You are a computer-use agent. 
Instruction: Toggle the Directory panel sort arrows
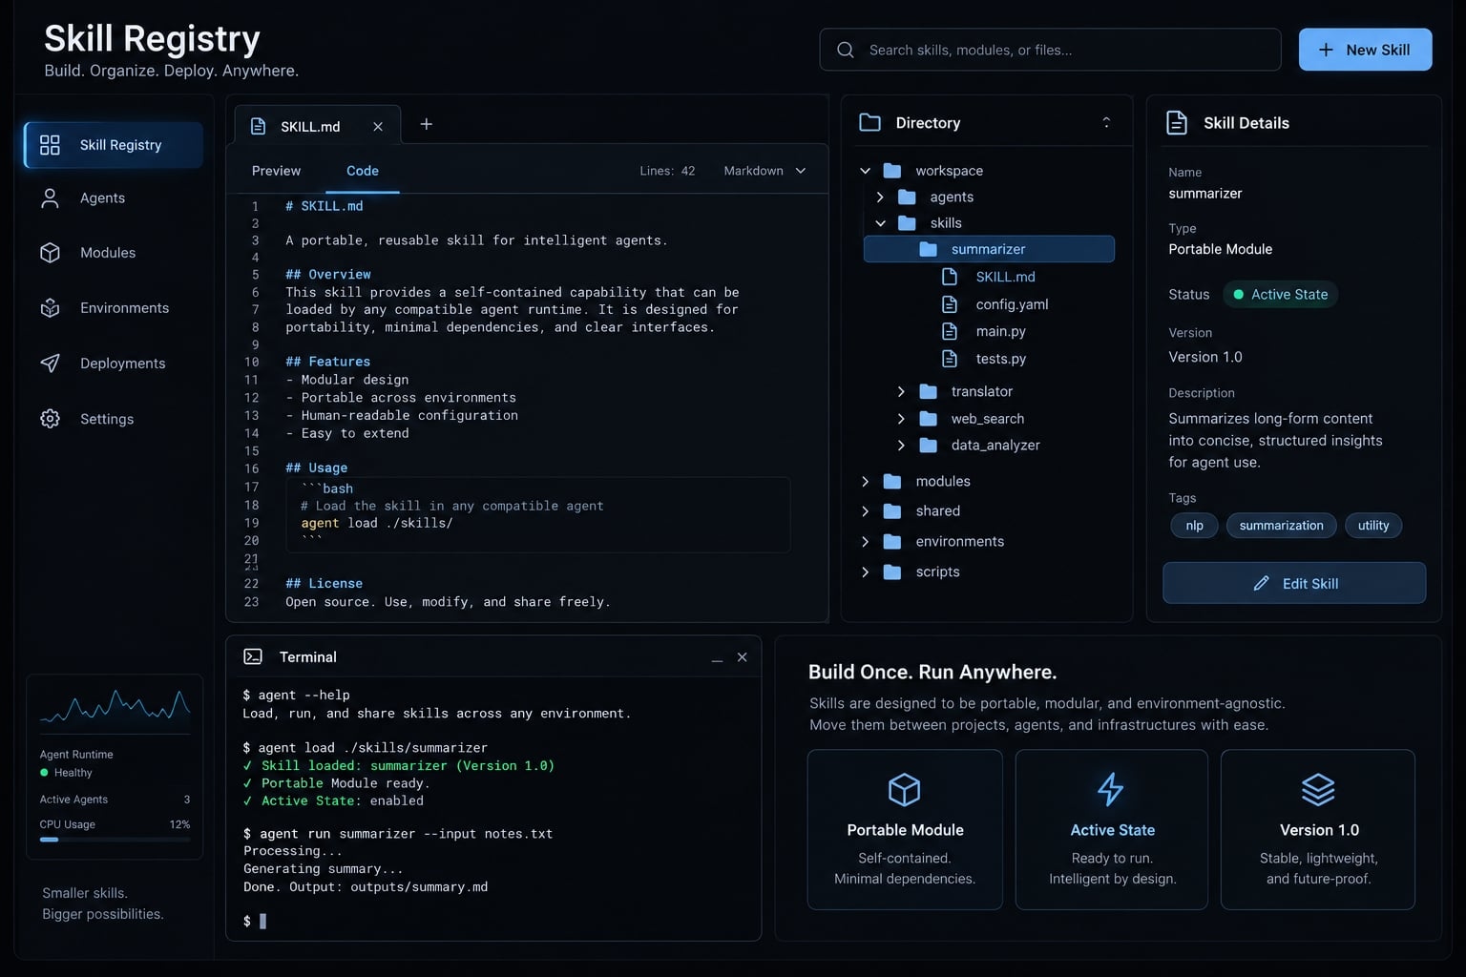(x=1106, y=122)
